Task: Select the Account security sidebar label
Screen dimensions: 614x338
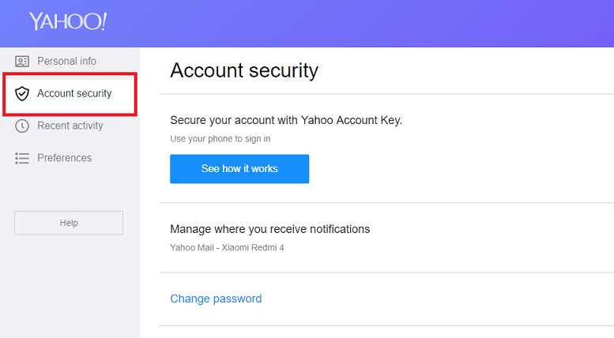Action: point(74,94)
